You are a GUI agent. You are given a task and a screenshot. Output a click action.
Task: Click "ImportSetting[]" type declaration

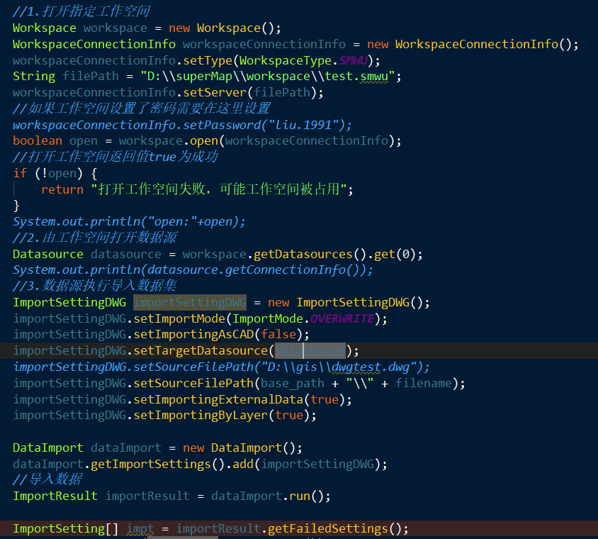point(66,528)
